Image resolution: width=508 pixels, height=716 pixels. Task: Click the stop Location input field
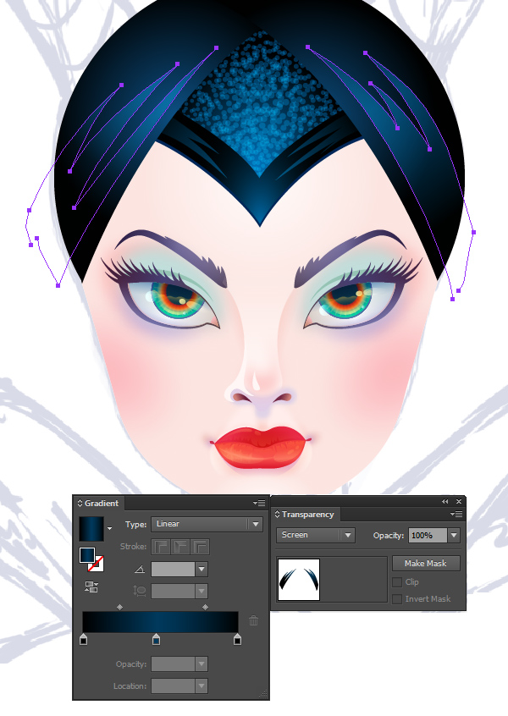(173, 686)
